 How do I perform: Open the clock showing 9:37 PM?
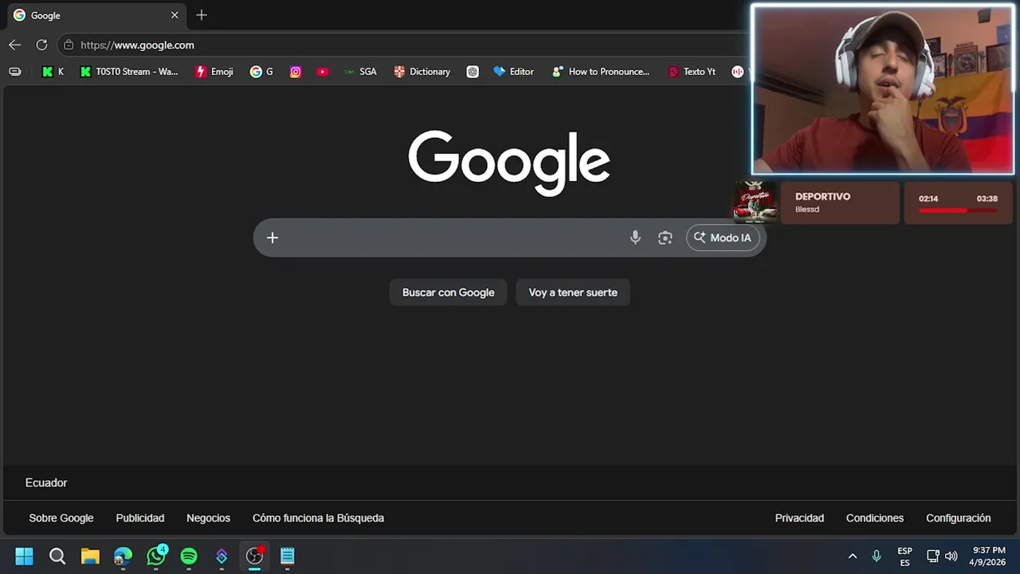pyautogui.click(x=989, y=556)
